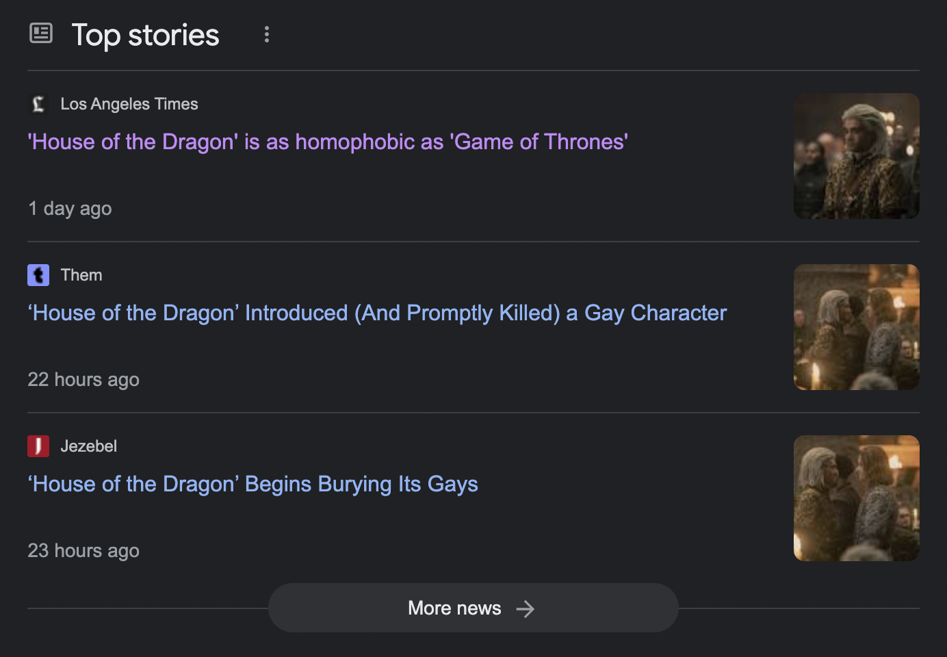Open the three-dot options menu beside Top stories
The image size is (947, 657).
(266, 34)
